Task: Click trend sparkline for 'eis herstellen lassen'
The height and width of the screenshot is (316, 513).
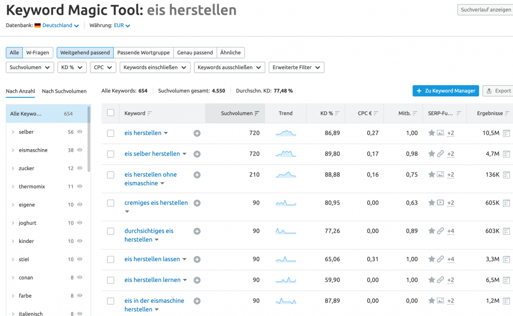Action: 285,260
